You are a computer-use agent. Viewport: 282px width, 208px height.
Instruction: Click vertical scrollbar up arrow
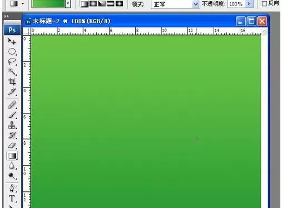tap(264, 31)
